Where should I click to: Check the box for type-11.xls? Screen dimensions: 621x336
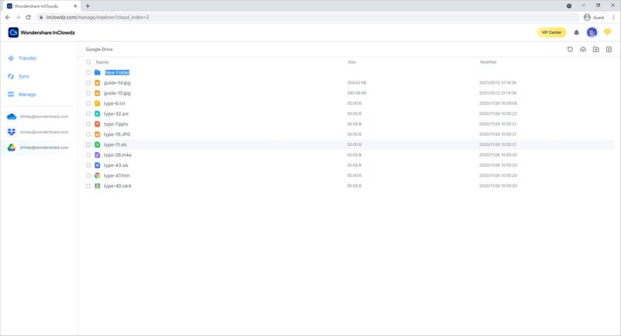tap(88, 144)
